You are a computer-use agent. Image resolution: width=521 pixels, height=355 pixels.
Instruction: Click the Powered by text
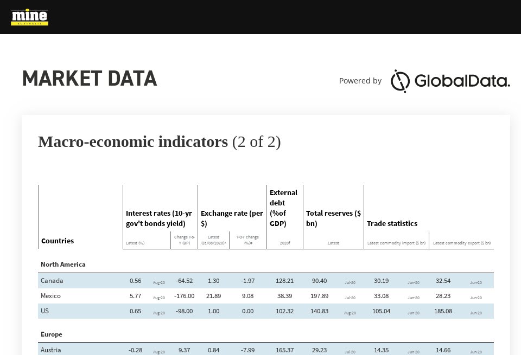[360, 81]
